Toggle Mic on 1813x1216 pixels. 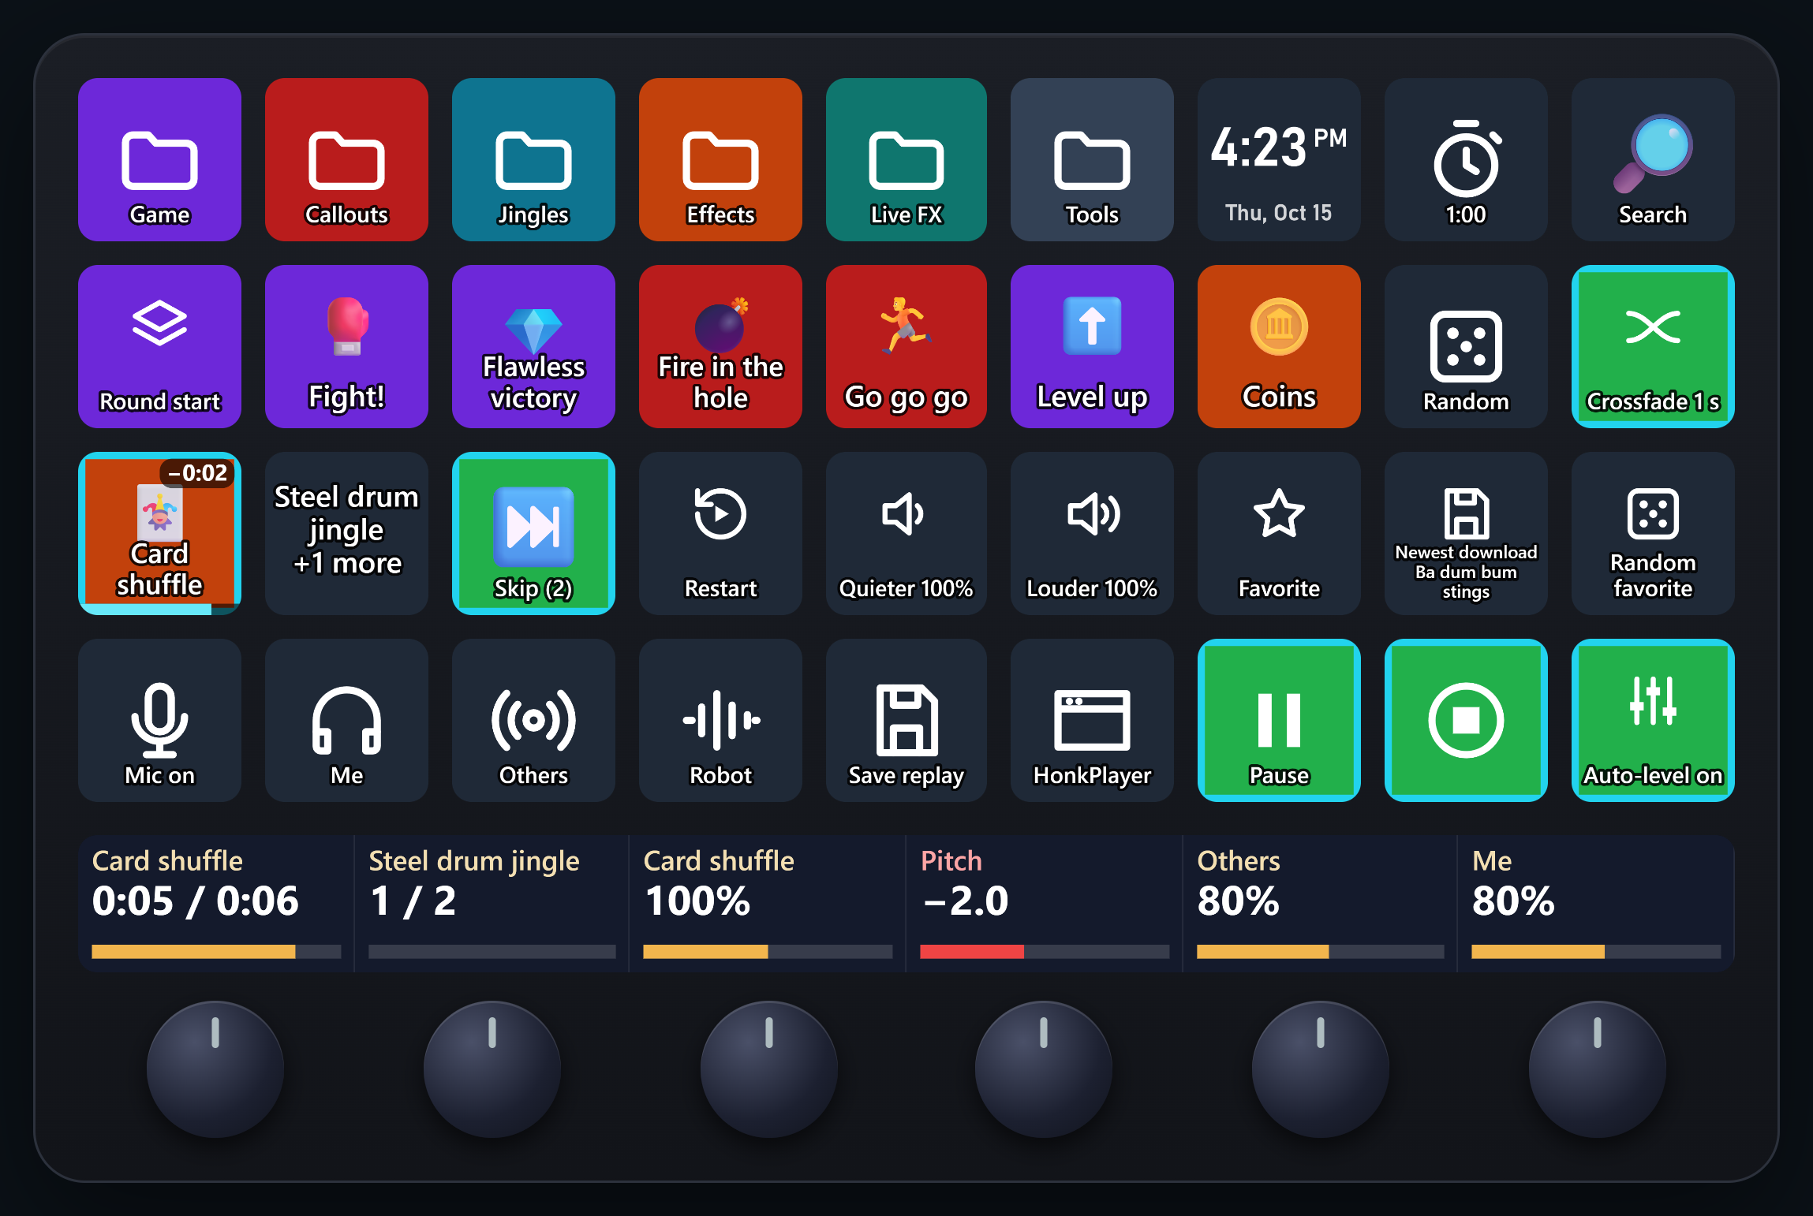click(x=159, y=720)
